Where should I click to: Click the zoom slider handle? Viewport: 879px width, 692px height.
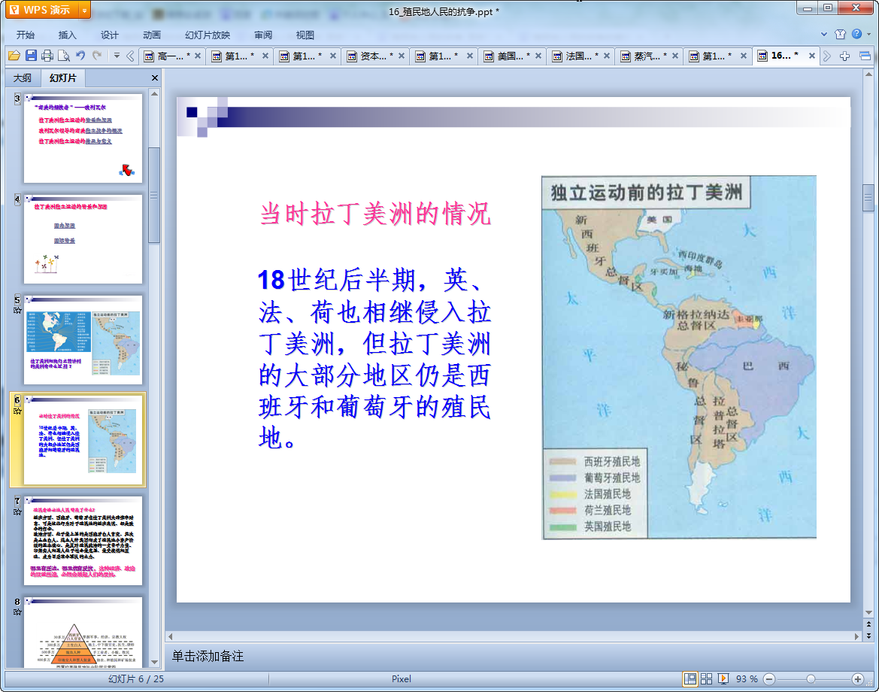pos(811,678)
